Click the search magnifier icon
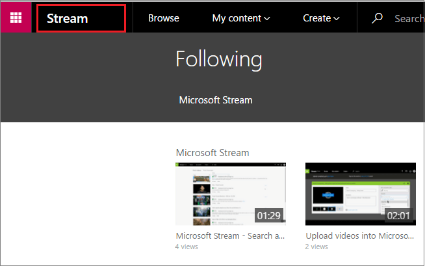Screen dimensions: 425x268 point(377,18)
